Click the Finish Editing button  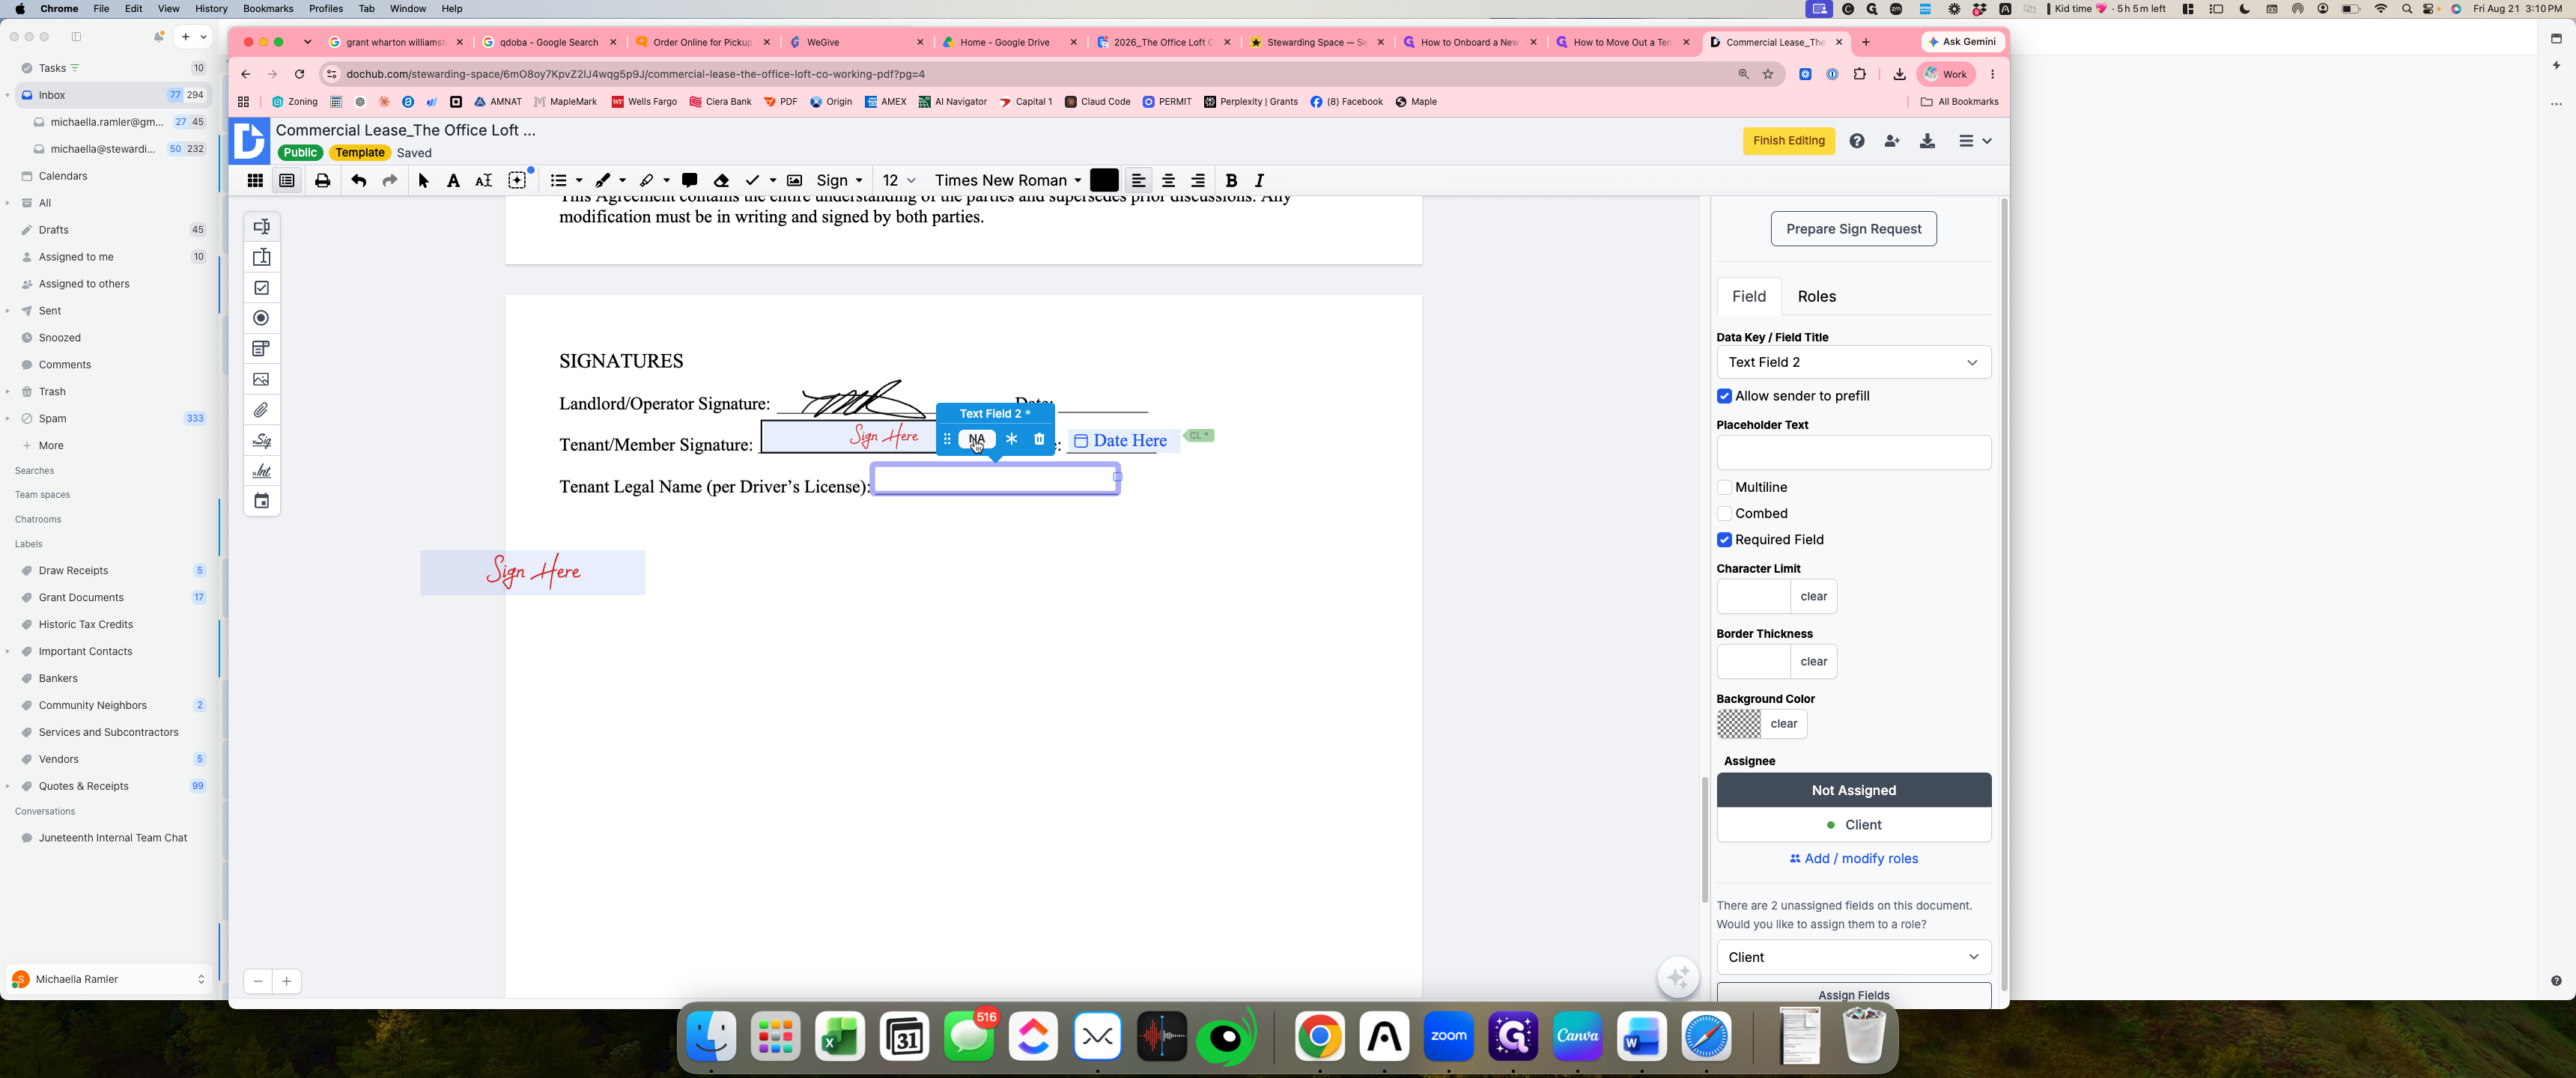pyautogui.click(x=1788, y=141)
